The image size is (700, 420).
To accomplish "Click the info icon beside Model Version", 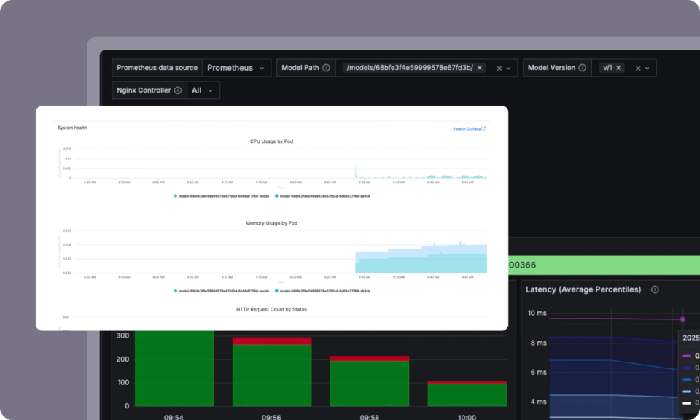I will click(583, 67).
